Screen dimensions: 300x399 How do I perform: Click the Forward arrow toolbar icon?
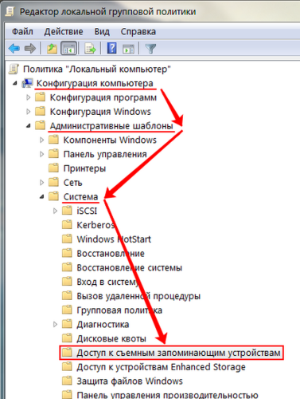tap(30, 49)
